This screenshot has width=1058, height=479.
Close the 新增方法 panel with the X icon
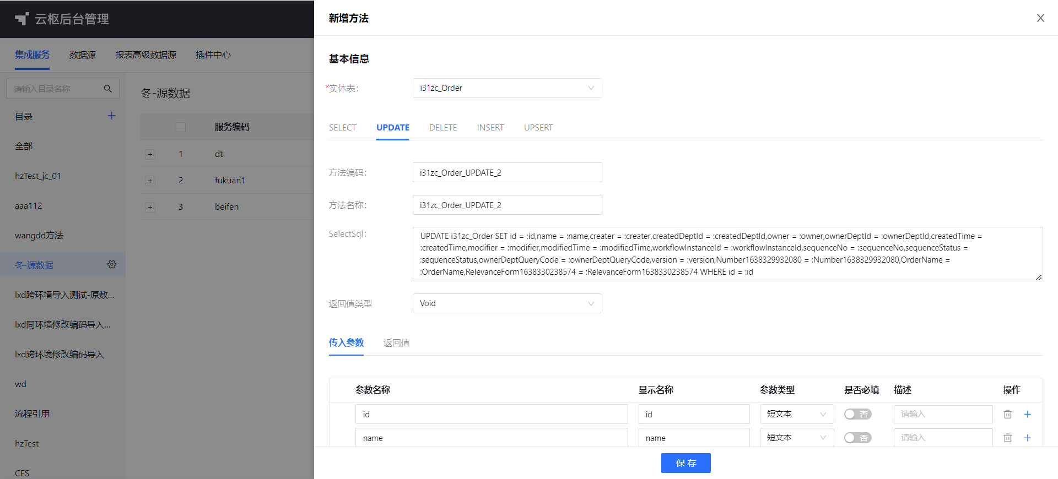coord(1040,18)
